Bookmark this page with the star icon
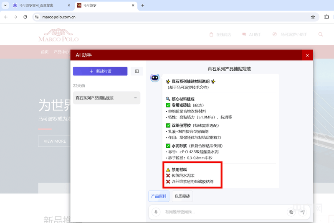 click(313, 17)
